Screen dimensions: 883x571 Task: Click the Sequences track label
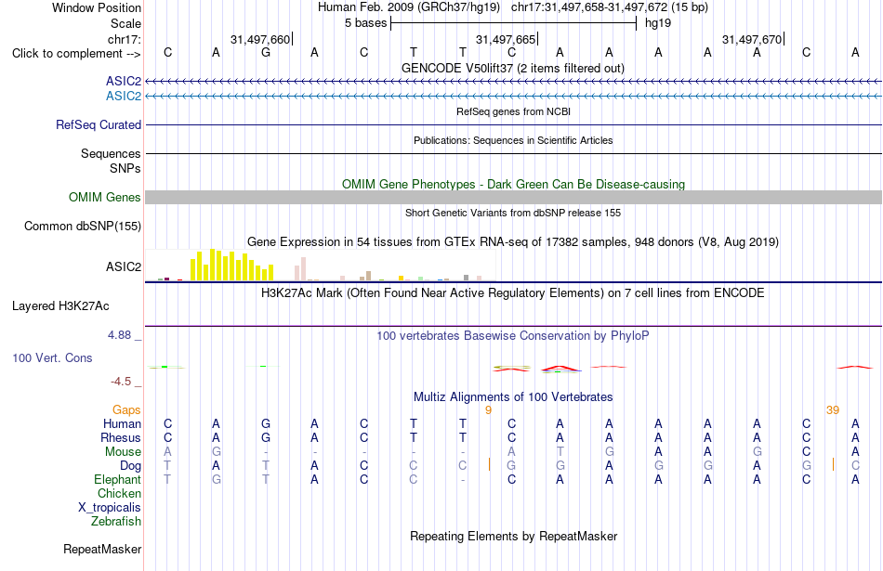tap(111, 153)
